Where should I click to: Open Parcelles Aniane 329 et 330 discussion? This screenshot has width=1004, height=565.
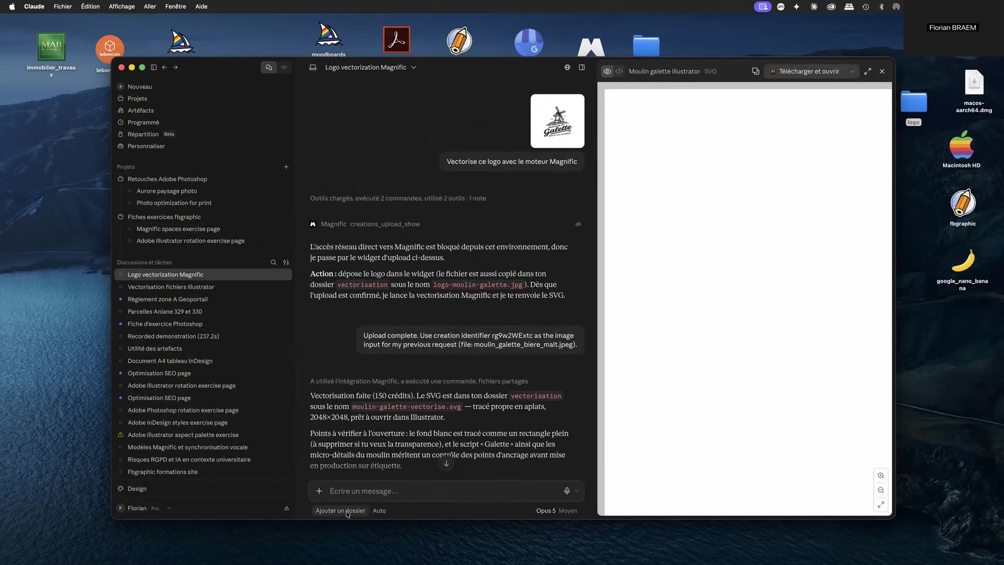[x=203, y=312]
